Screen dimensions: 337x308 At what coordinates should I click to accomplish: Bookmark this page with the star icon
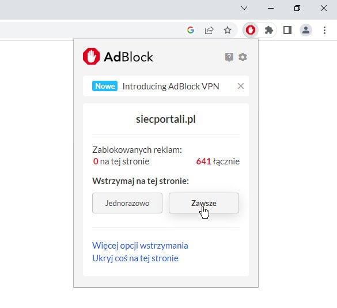point(228,30)
